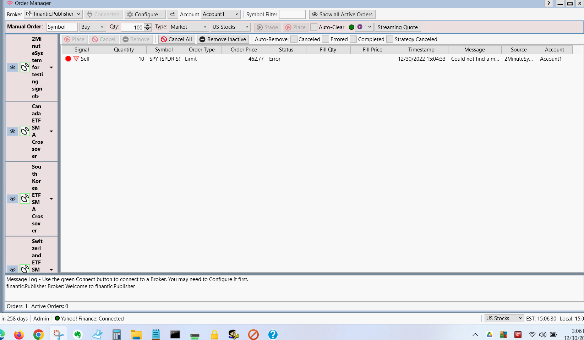This screenshot has height=340, width=584.
Task: Click the green streaming quote status indicator
Action: point(351,27)
